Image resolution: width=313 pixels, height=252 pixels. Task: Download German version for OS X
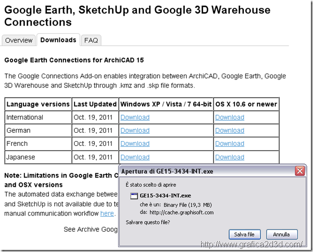point(230,131)
